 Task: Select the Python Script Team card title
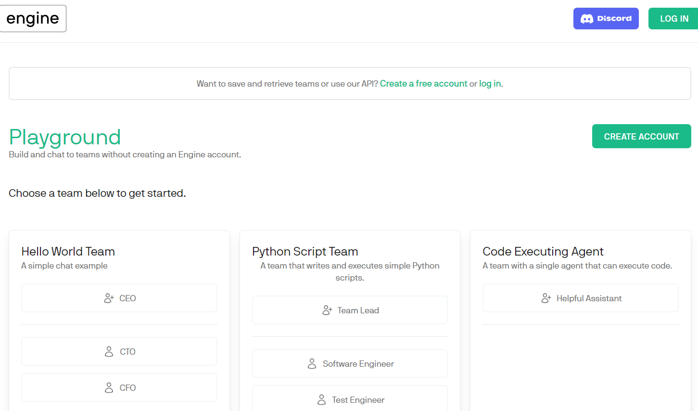pos(305,252)
